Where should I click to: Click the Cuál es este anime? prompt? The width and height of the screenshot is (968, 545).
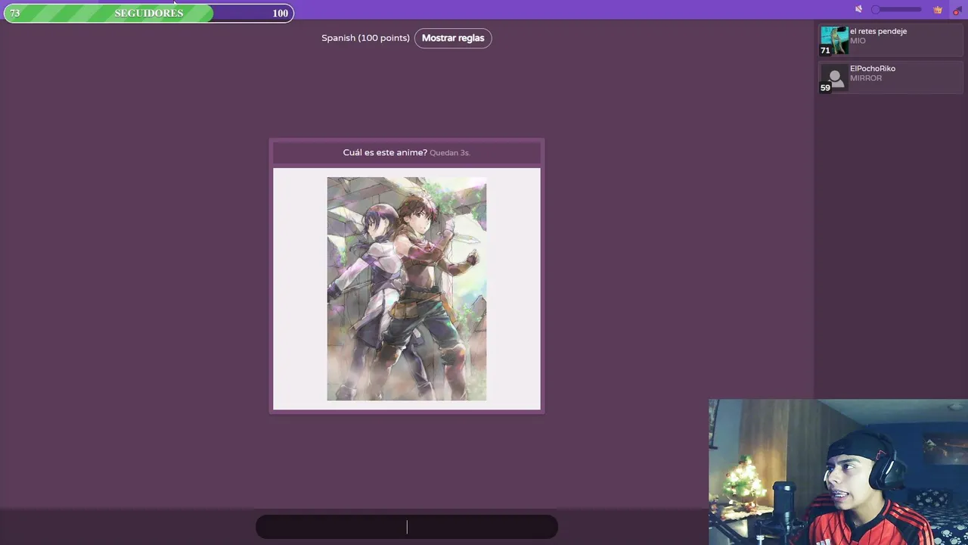point(385,152)
